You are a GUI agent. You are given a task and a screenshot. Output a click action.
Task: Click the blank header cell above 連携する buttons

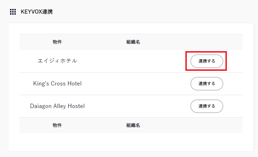pyautogui.click(x=206, y=42)
